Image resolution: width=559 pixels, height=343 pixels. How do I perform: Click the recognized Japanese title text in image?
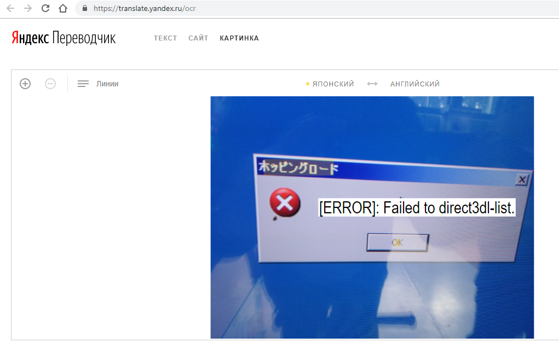[x=298, y=167]
